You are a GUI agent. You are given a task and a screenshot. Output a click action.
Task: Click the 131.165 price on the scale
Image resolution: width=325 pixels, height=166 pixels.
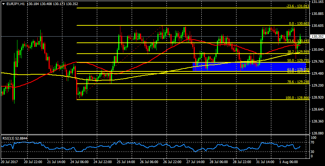pos(318,2)
